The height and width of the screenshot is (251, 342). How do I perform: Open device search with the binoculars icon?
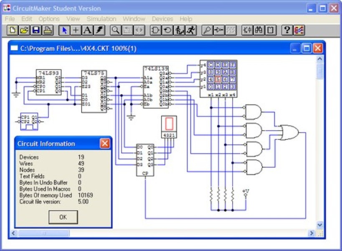tap(259, 29)
